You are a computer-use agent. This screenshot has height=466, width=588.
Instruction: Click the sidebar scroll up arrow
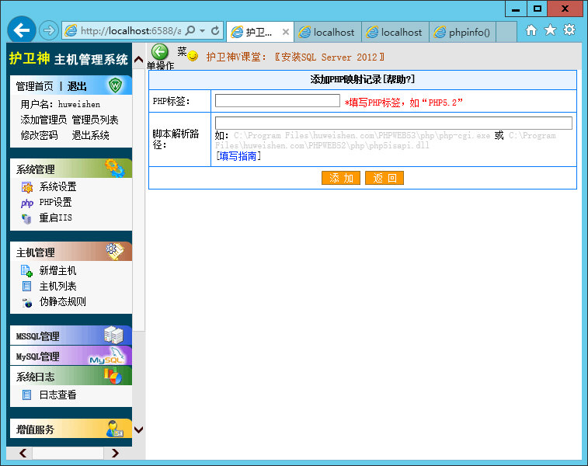click(139, 59)
